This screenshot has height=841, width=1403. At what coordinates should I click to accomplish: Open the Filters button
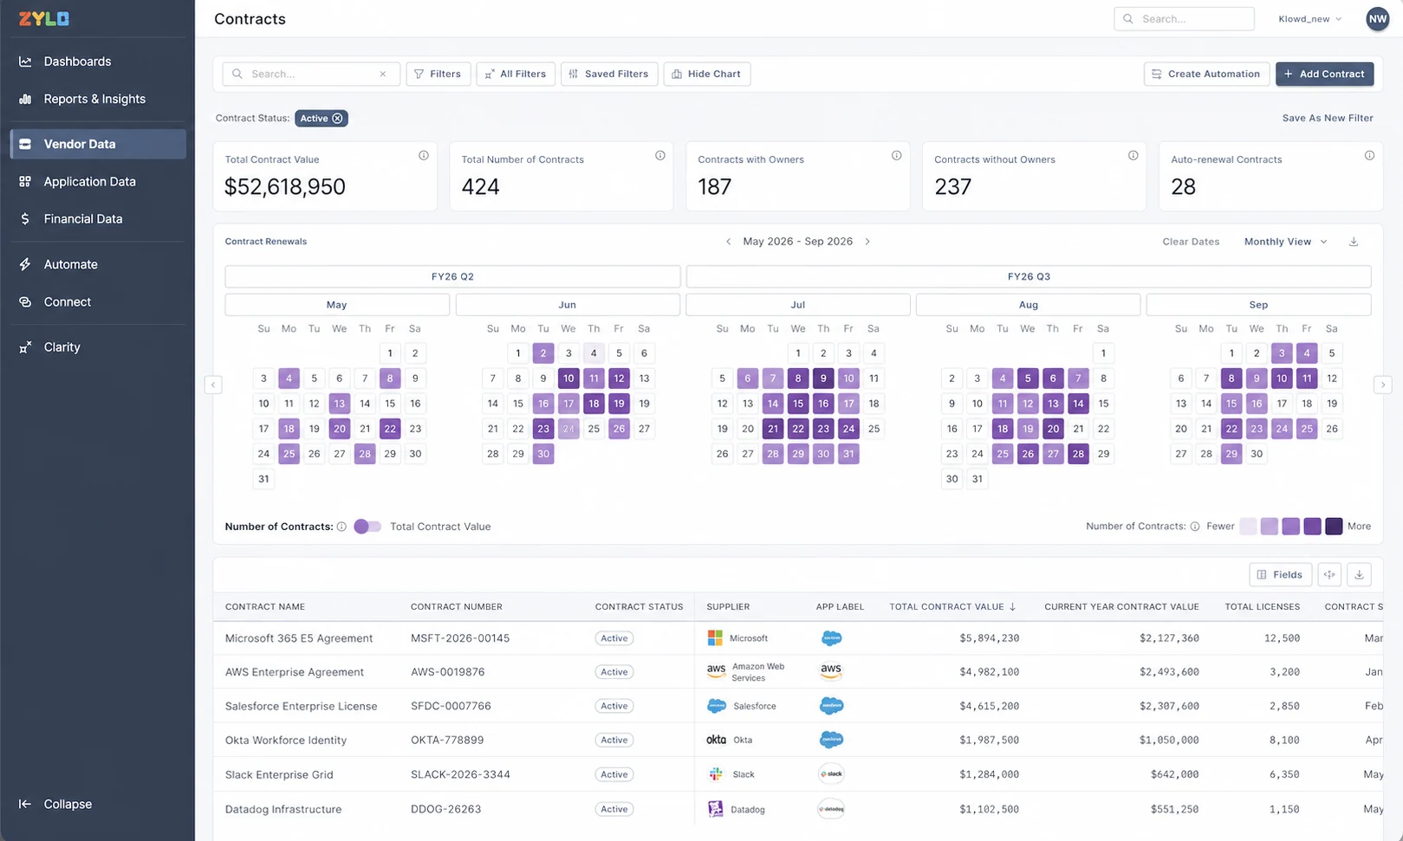(x=438, y=74)
